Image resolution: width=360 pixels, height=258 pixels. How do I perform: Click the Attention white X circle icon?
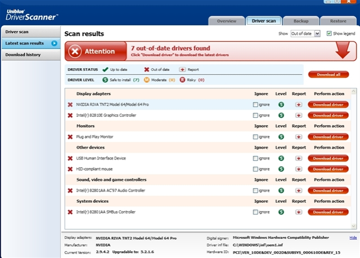(x=75, y=51)
